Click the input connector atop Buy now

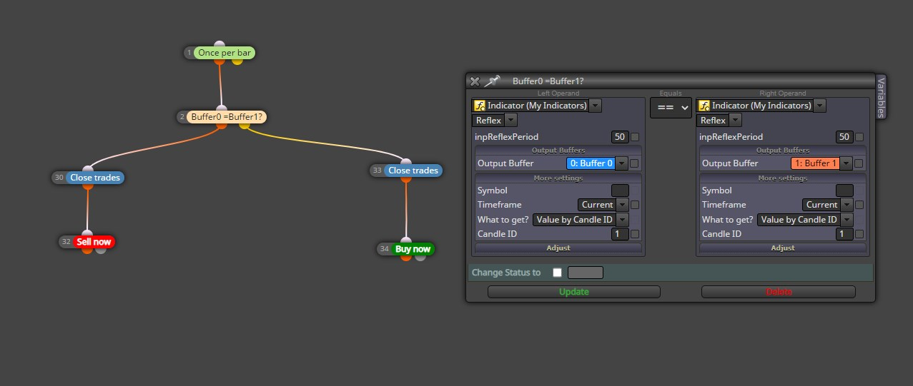pyautogui.click(x=406, y=241)
